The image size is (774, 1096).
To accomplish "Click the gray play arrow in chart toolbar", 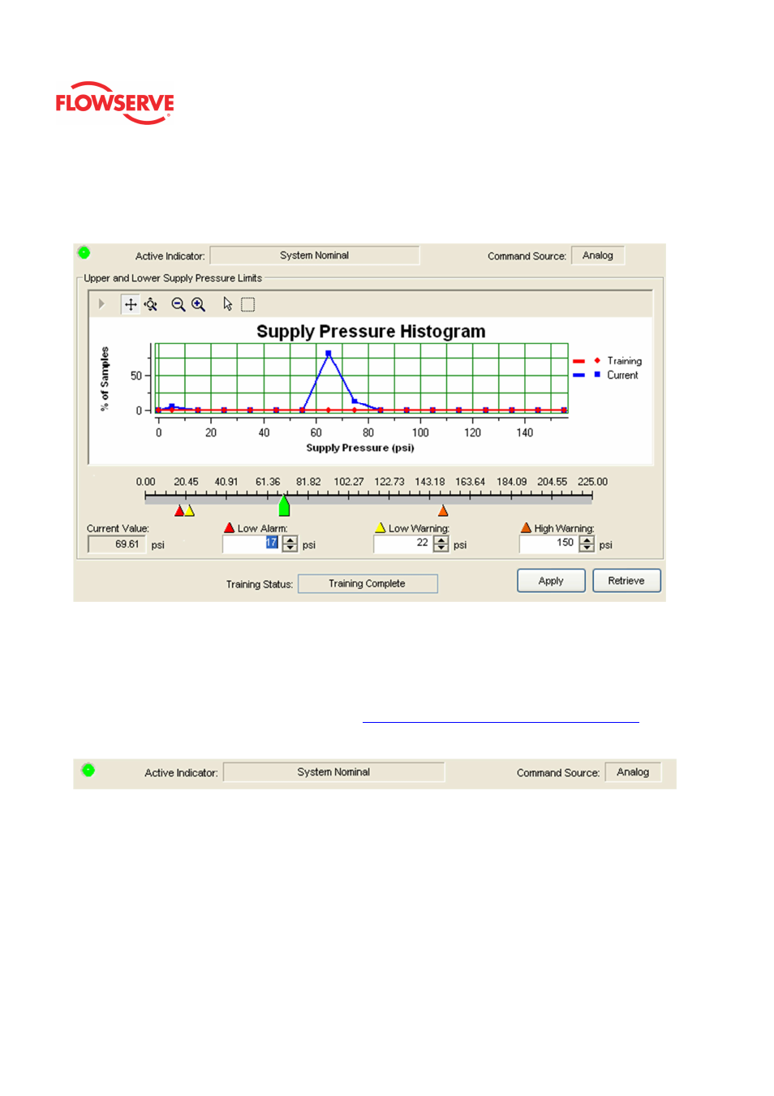I will click(101, 304).
